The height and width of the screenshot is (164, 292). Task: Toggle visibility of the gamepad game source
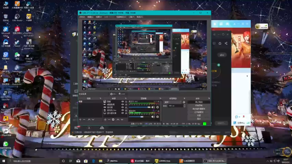pyautogui.click(x=123, y=107)
